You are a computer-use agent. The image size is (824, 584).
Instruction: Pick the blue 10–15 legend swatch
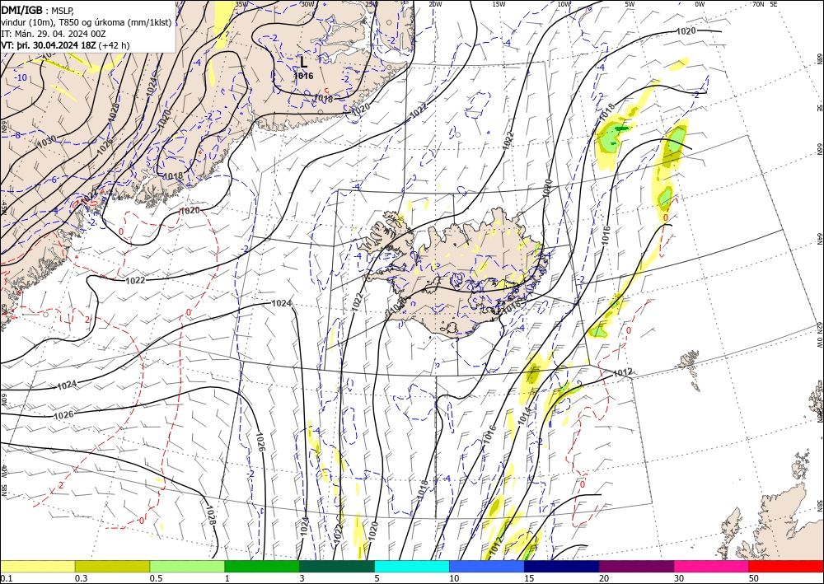click(487, 566)
